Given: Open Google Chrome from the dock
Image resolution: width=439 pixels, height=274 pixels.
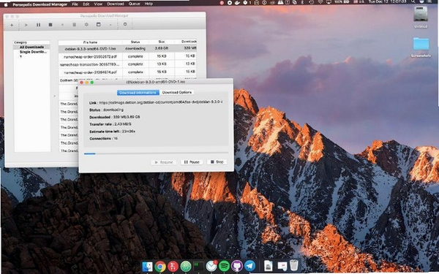Looking at the screenshot, I should tap(160, 266).
